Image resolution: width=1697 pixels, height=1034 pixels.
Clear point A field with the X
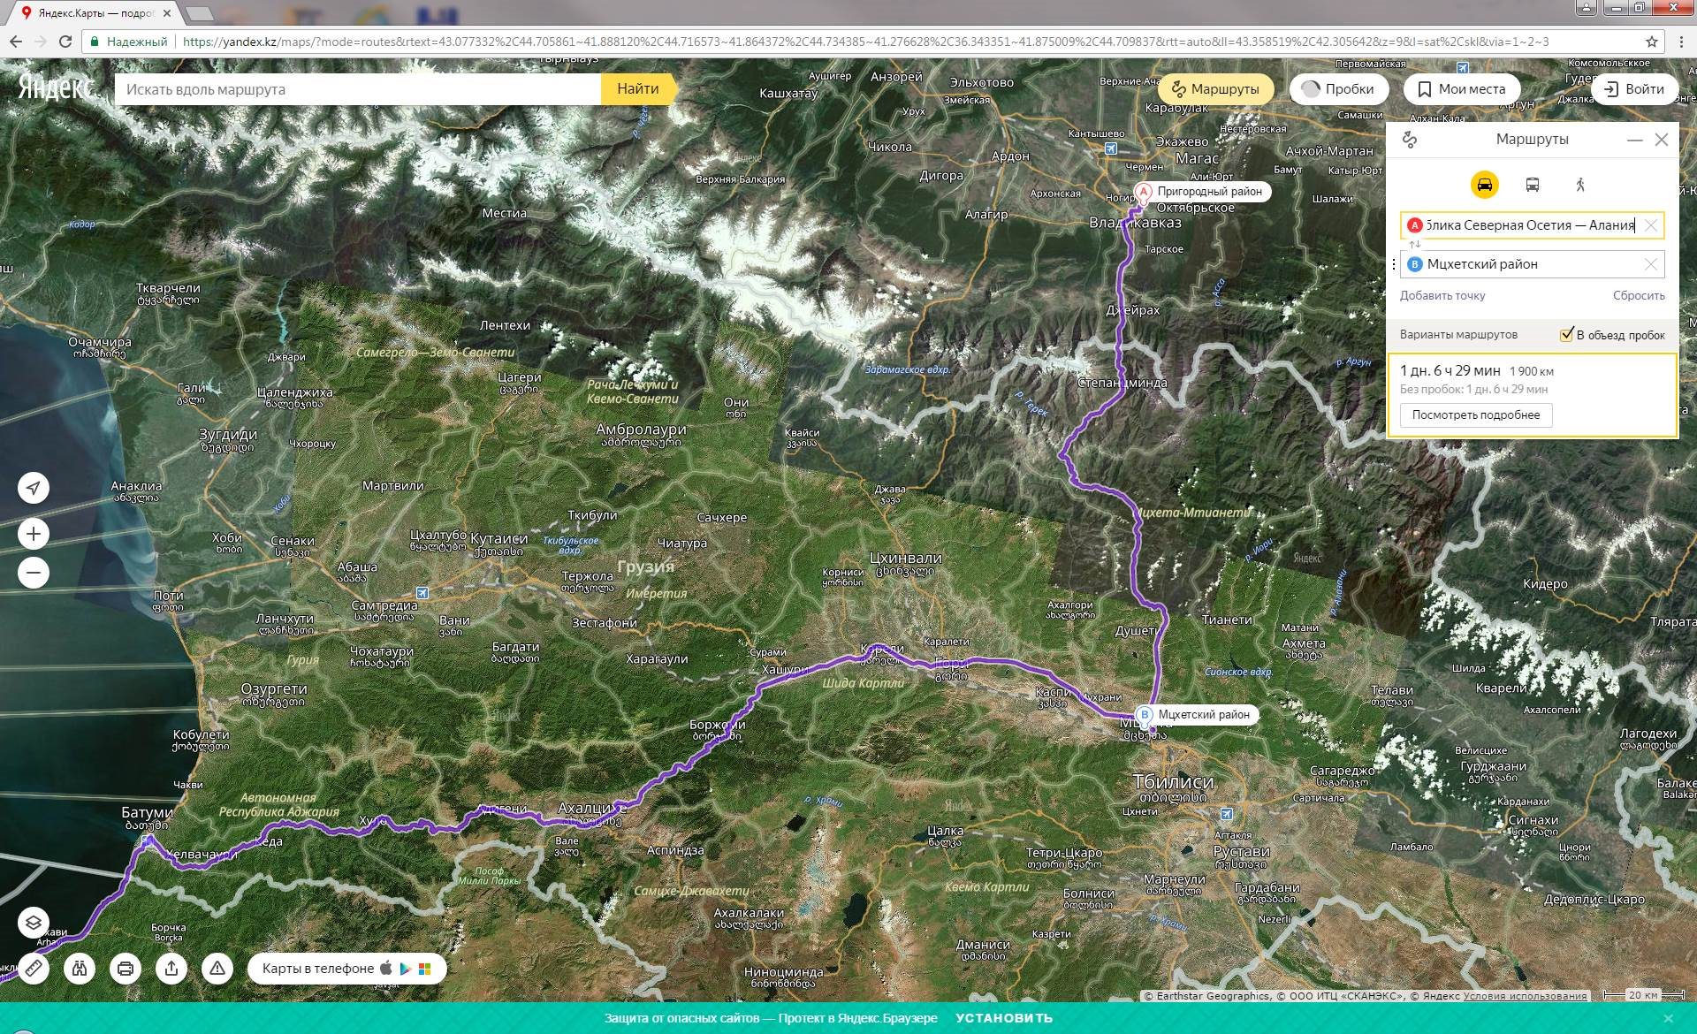click(x=1650, y=225)
